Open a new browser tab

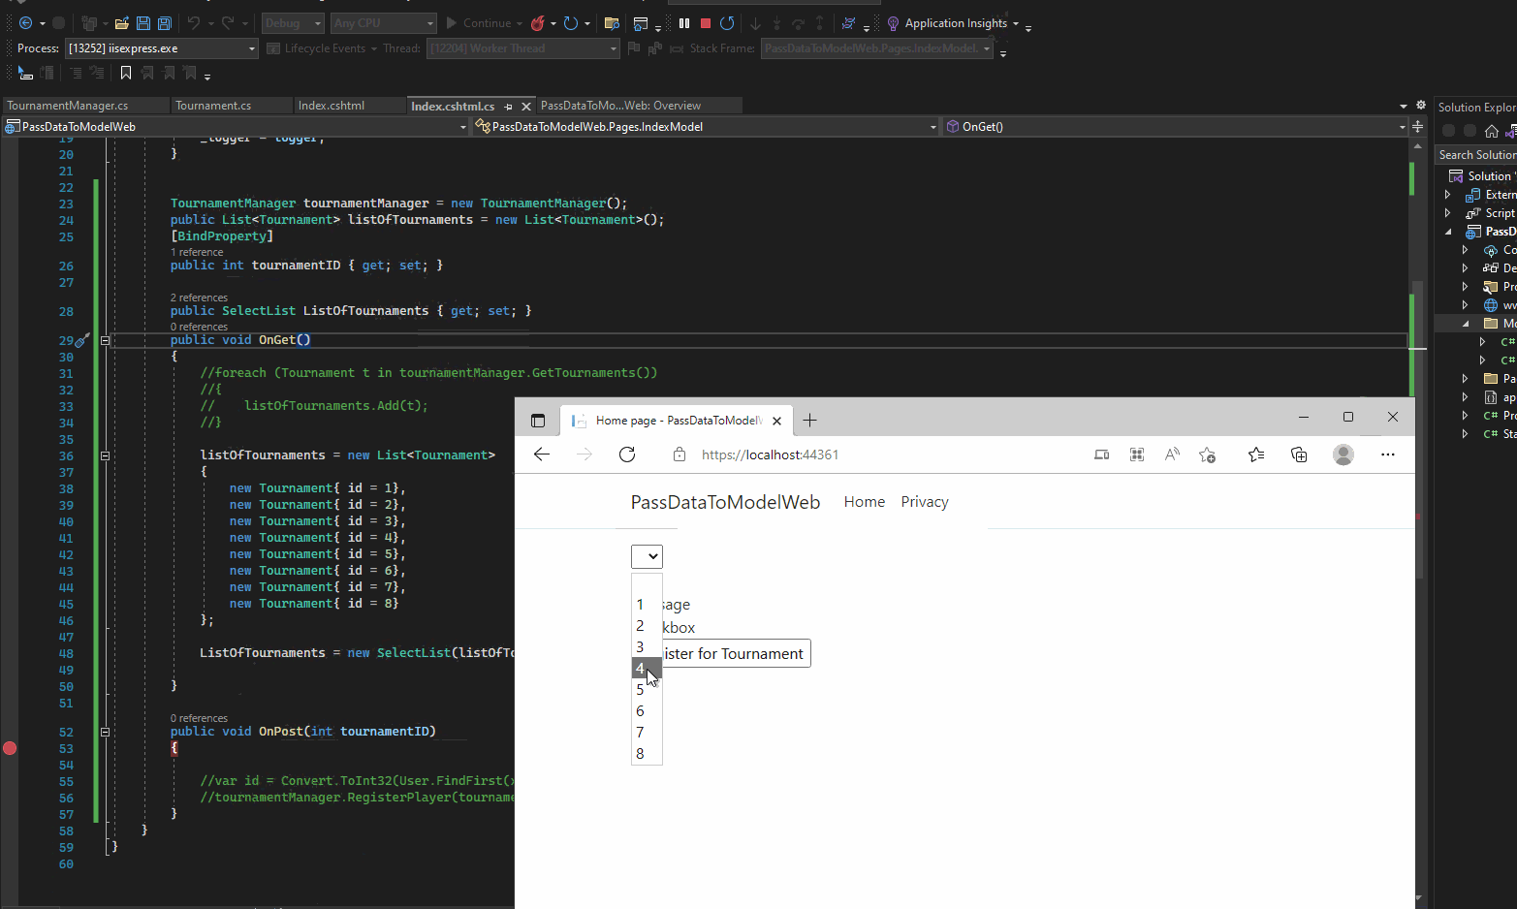point(810,420)
